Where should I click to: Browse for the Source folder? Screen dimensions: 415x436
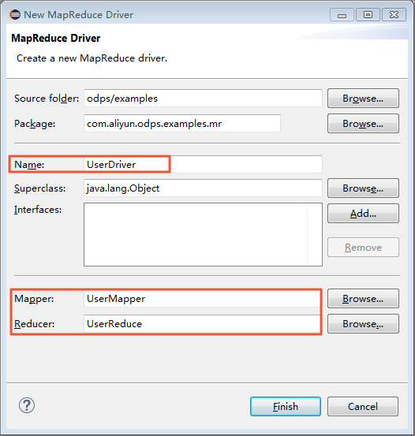363,98
